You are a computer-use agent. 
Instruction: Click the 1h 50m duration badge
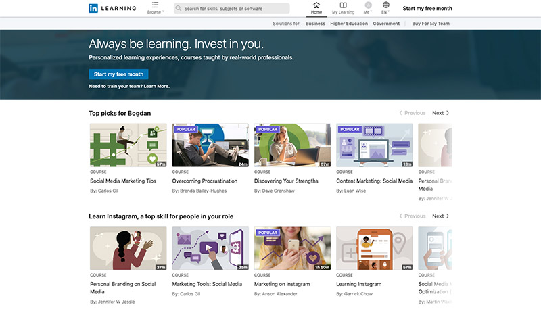click(322, 267)
